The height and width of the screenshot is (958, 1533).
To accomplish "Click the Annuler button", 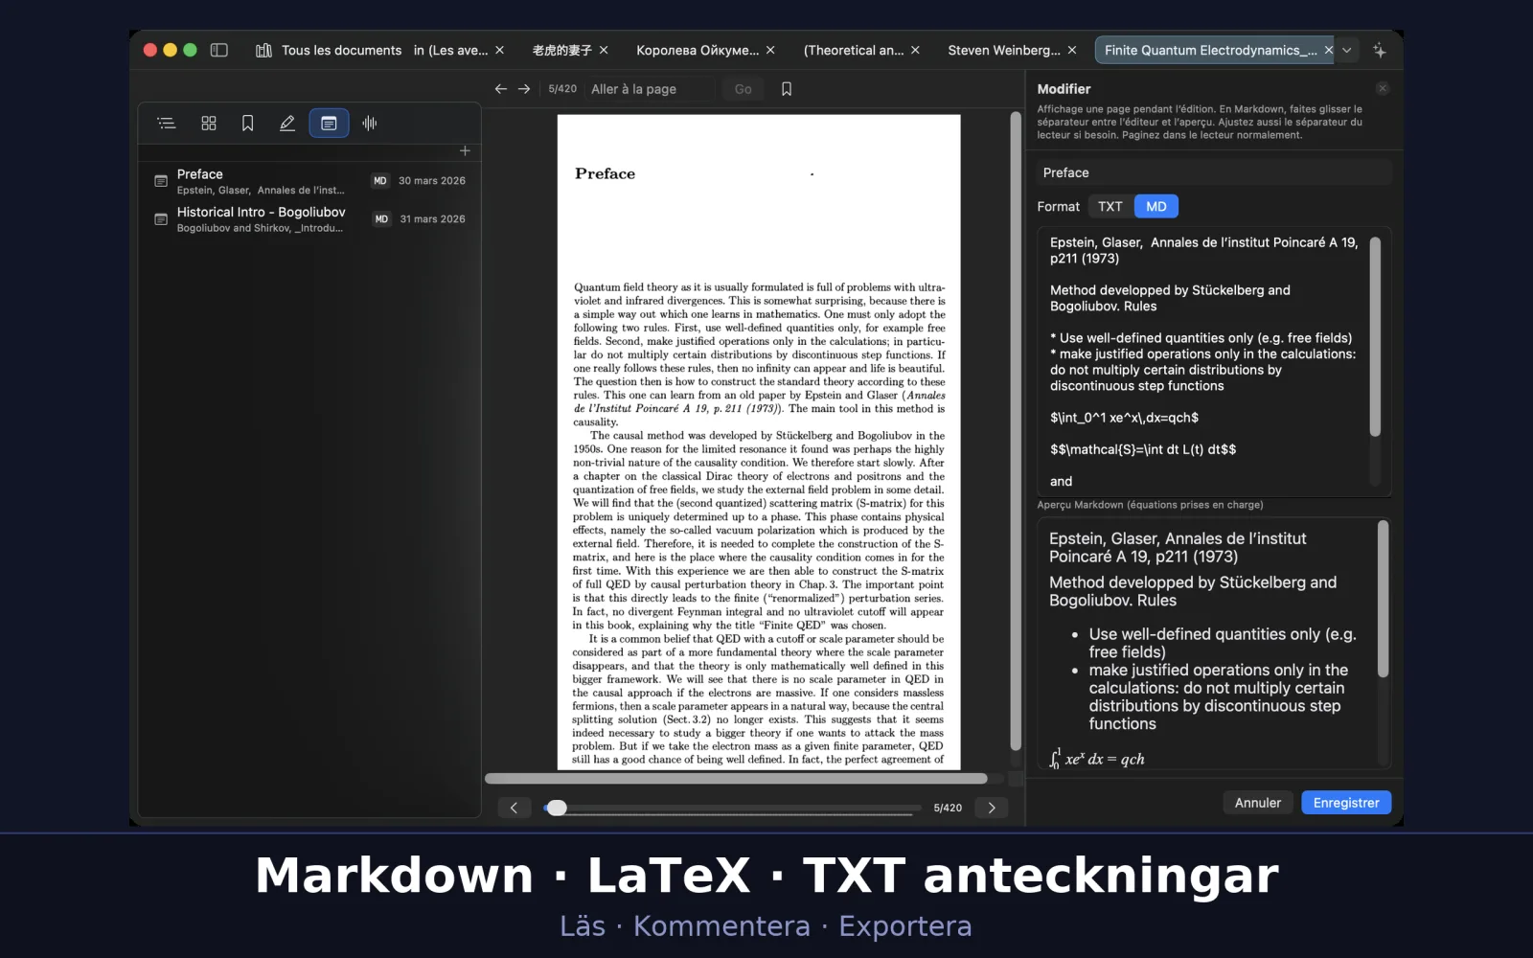I will pos(1257,803).
